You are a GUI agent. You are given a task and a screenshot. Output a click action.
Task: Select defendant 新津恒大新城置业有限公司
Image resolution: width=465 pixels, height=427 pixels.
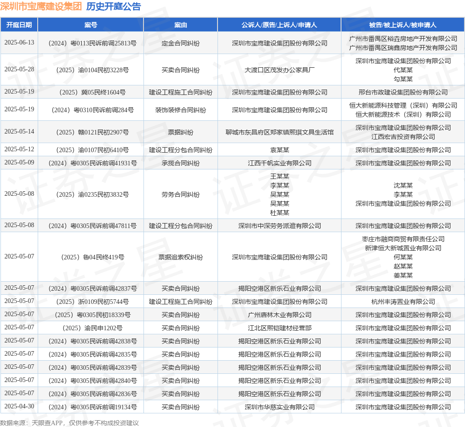[x=403, y=248]
